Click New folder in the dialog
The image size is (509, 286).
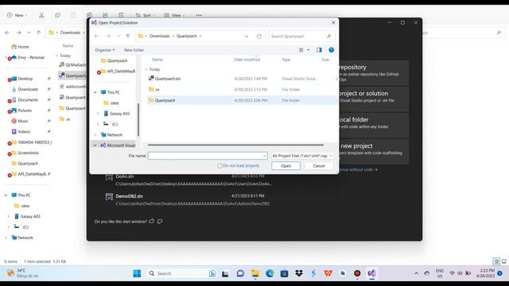click(134, 50)
